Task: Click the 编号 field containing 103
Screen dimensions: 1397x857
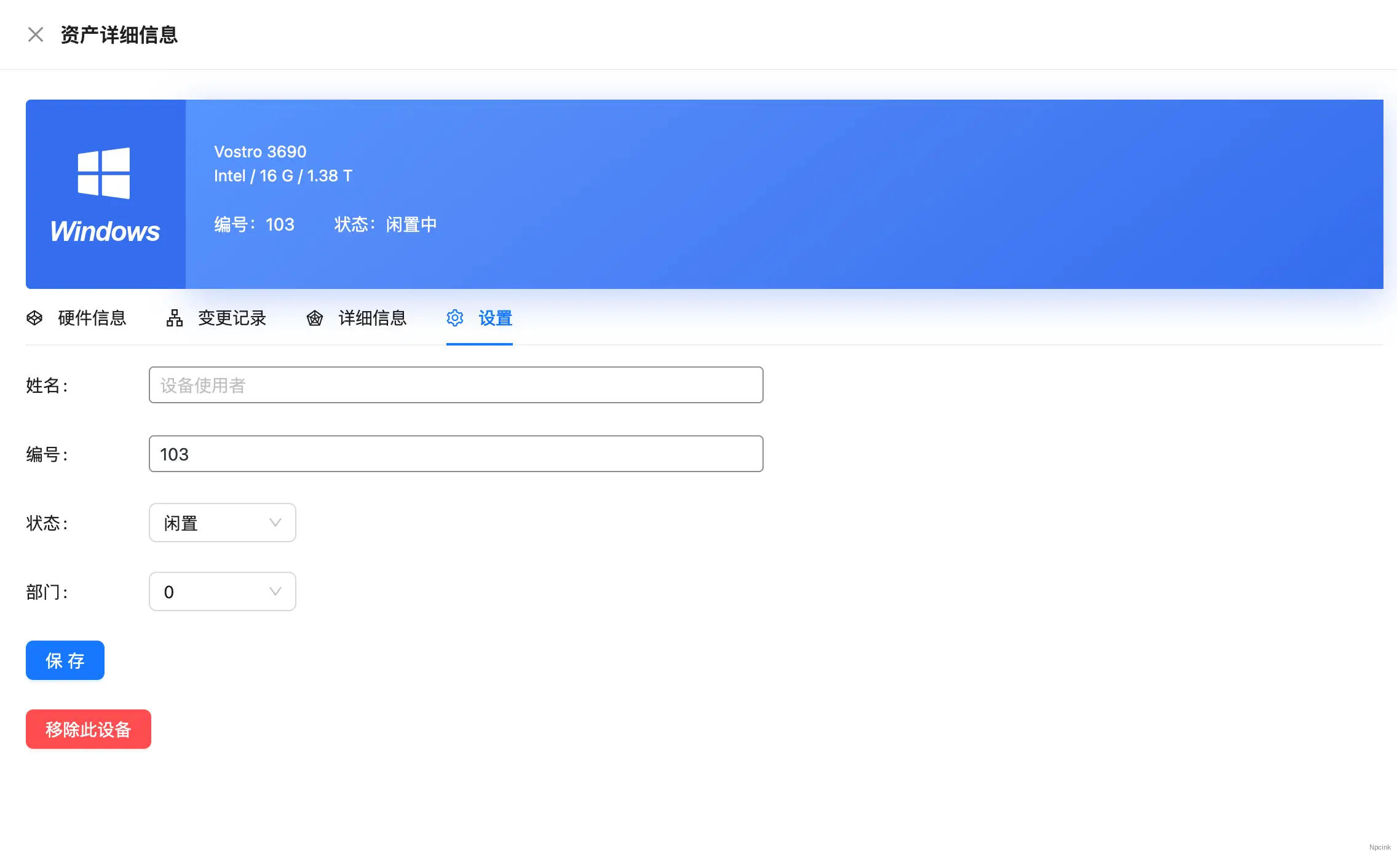Action: click(x=456, y=454)
